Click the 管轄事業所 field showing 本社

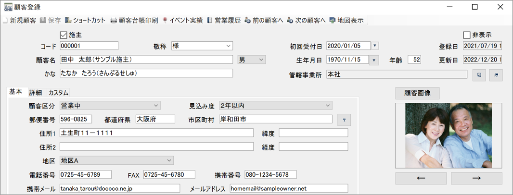pyautogui.click(x=397, y=74)
